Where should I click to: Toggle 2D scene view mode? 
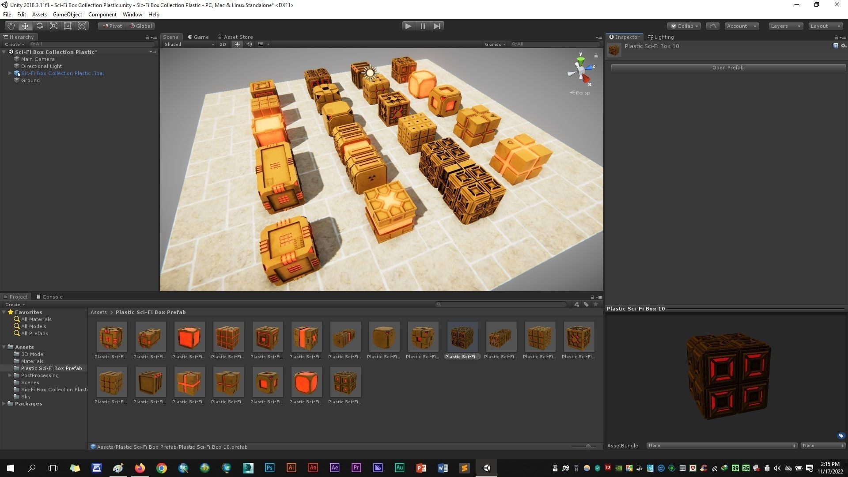(223, 44)
